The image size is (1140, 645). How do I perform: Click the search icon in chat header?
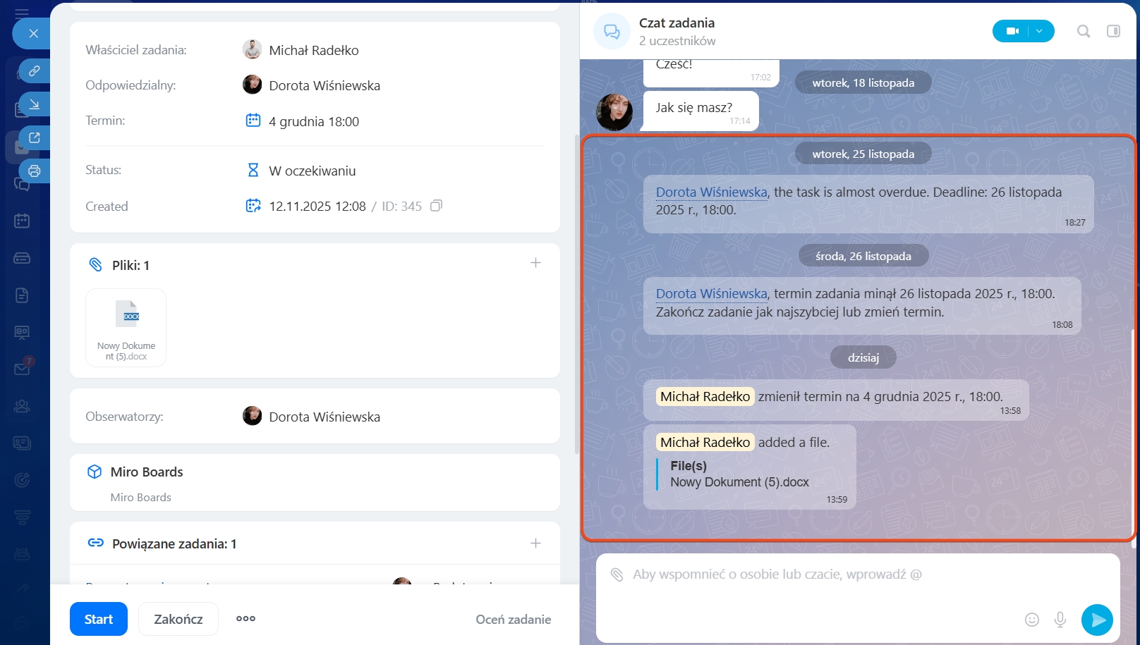1083,31
